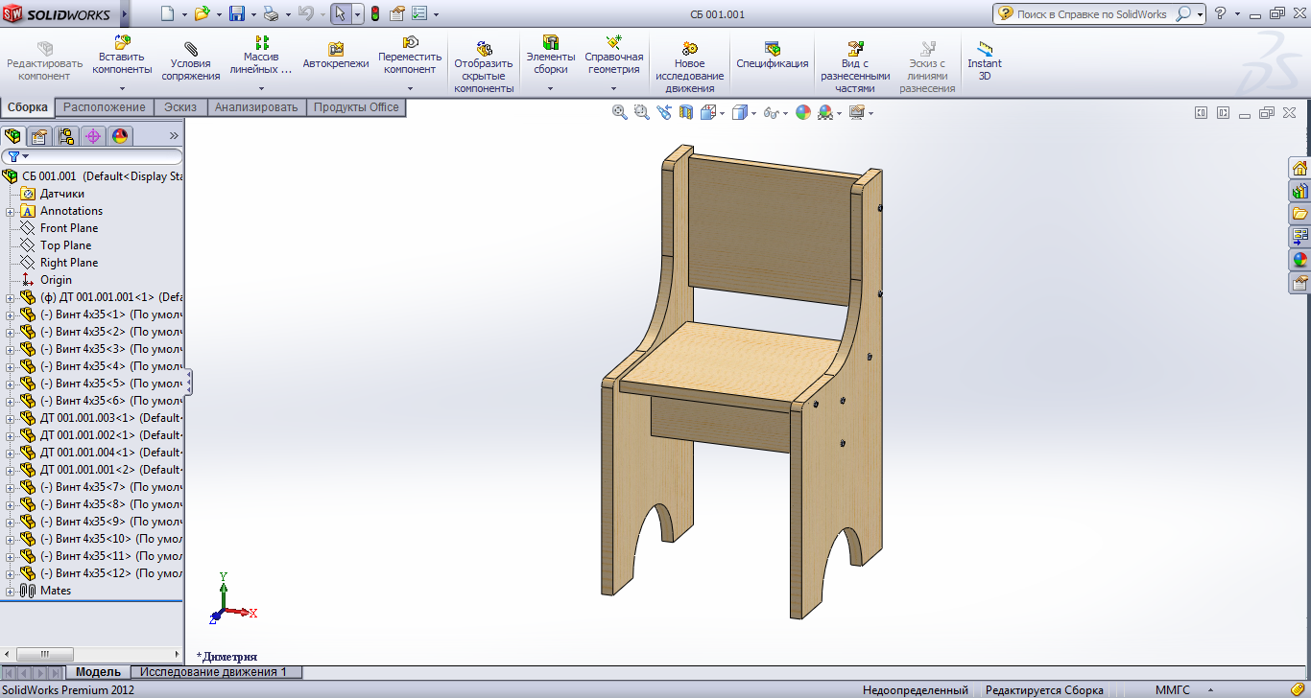Start Новое исследование движения
This screenshot has width=1311, height=698.
point(690,67)
